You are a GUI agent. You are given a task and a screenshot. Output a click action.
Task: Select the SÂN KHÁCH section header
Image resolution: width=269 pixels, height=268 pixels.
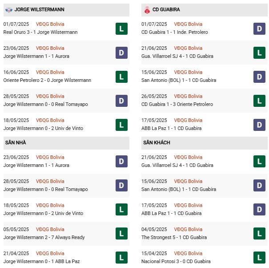[157, 142]
